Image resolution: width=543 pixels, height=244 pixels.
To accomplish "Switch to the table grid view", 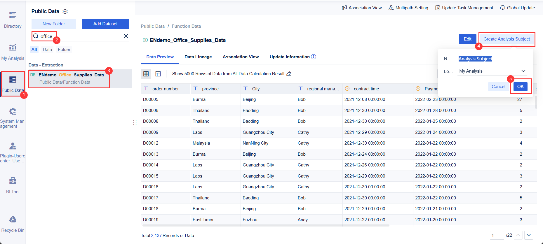I will (x=146, y=74).
